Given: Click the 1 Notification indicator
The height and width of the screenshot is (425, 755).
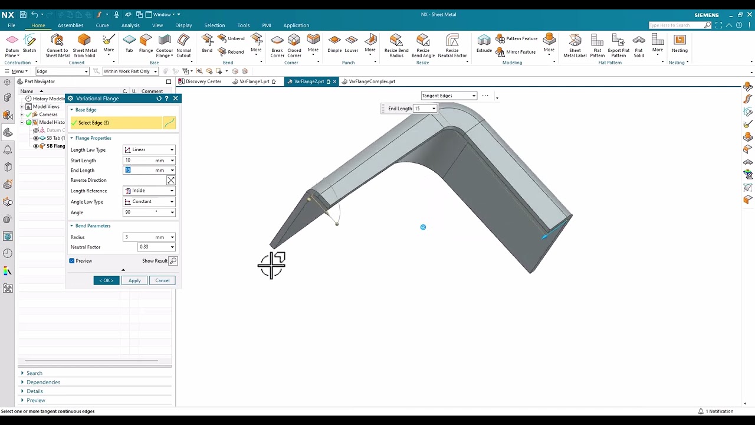Looking at the screenshot, I should (716, 411).
